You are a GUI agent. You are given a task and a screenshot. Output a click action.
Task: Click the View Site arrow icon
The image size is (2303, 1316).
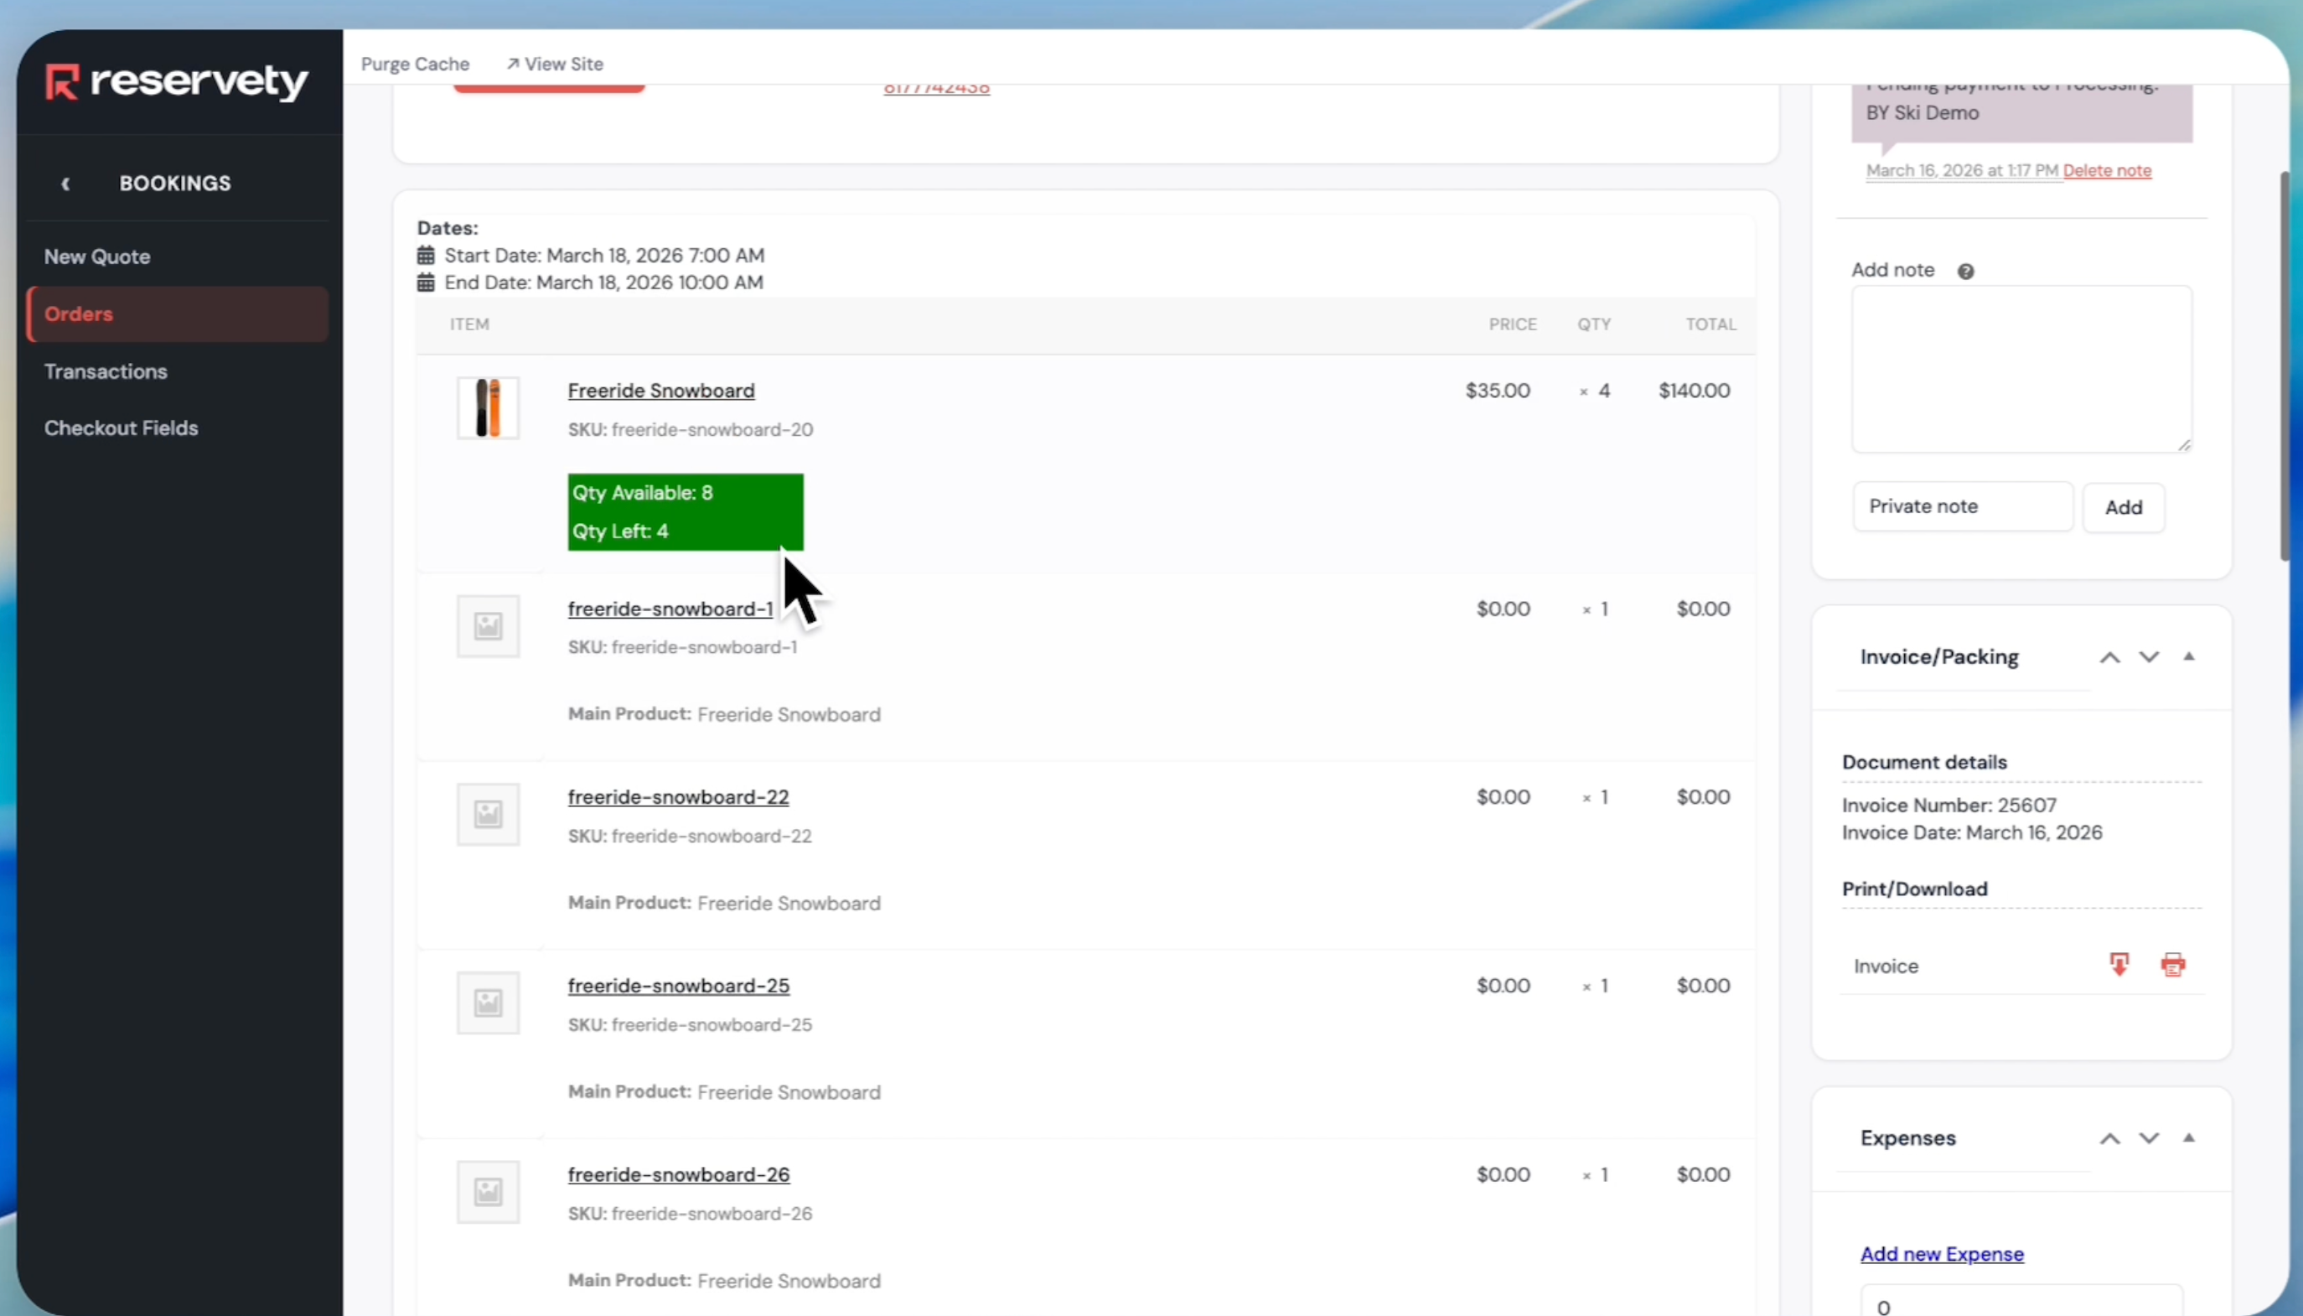tap(512, 65)
